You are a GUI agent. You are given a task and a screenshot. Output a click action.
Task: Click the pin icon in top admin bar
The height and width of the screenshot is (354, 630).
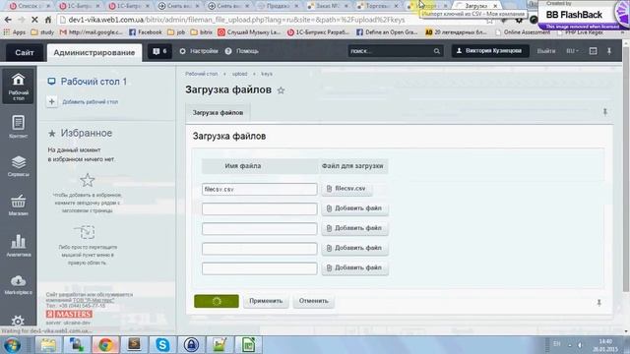tap(609, 51)
